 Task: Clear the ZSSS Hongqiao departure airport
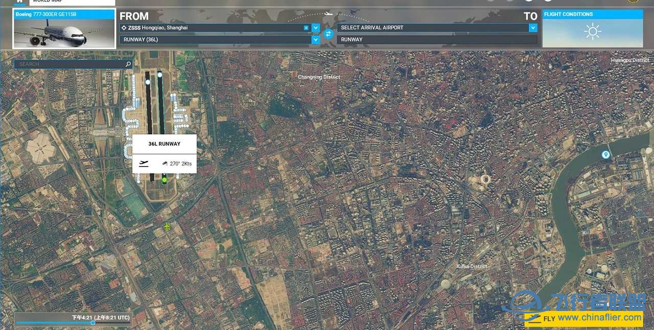306,28
